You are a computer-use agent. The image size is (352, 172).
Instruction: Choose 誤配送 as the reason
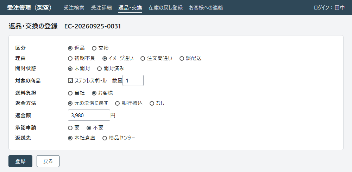pyautogui.click(x=182, y=59)
